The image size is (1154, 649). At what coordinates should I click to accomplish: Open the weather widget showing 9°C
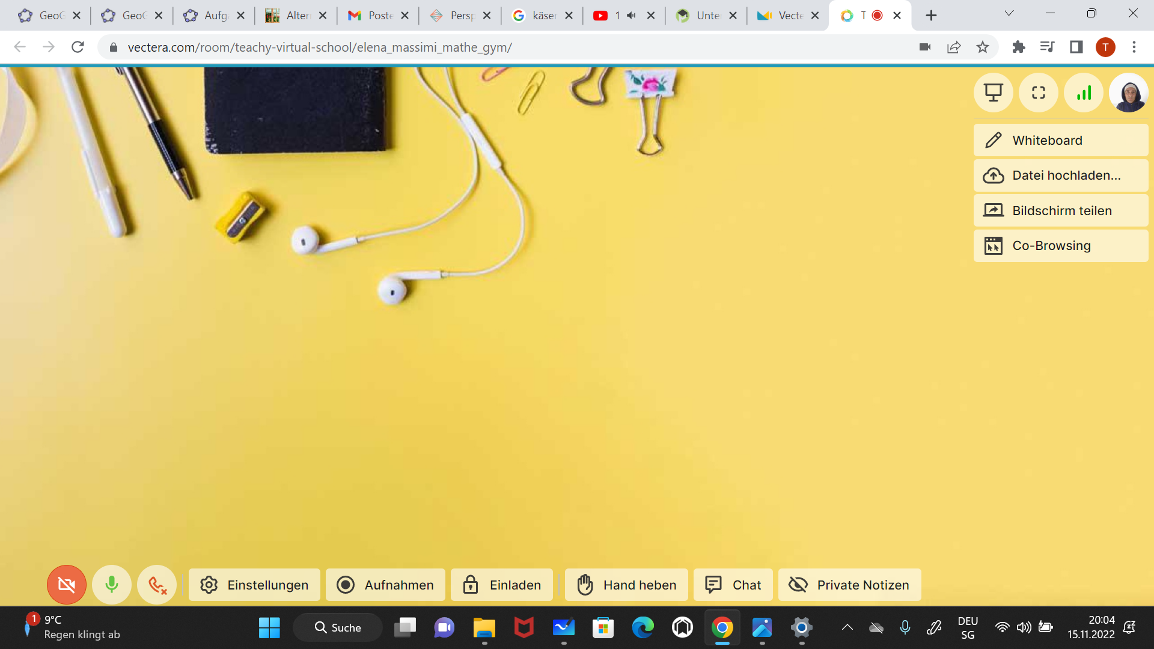72,627
